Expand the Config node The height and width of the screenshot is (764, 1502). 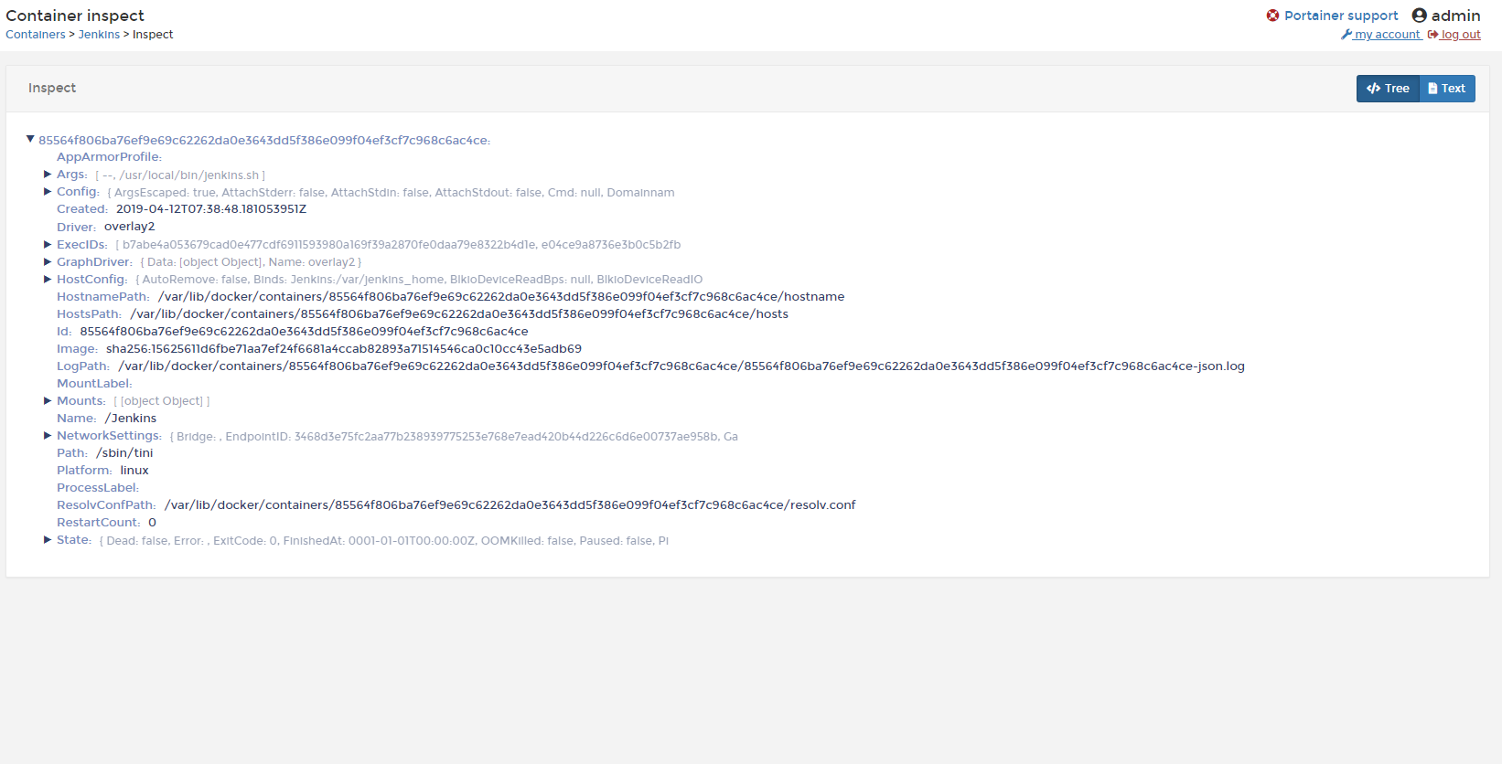tap(48, 191)
